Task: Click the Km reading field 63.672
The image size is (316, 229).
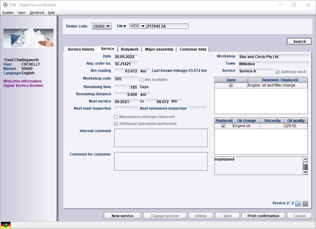Action: [126, 71]
